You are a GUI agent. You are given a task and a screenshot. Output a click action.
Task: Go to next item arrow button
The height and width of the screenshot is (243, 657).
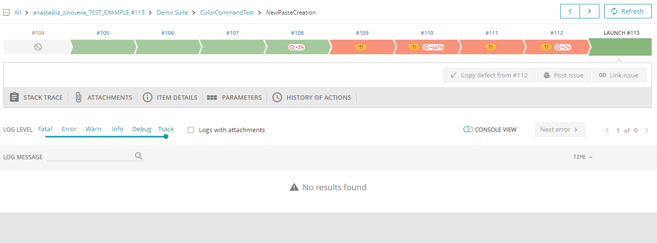point(589,11)
